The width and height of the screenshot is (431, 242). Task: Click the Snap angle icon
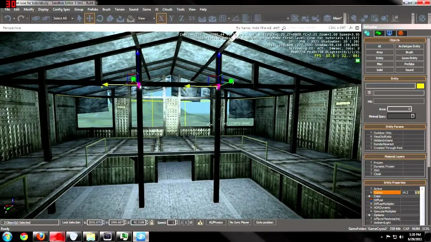pos(236,18)
